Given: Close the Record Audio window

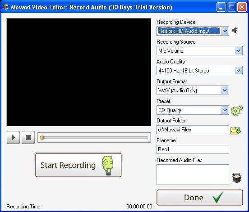Looking at the screenshot, I should click(x=242, y=7).
